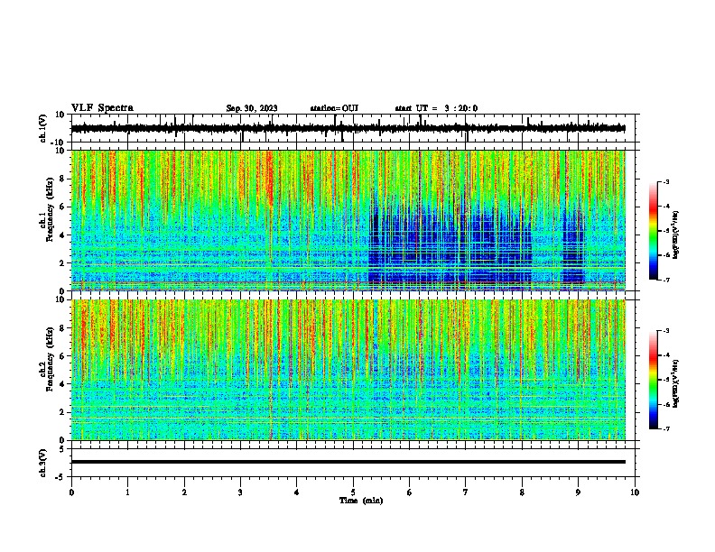Image resolution: width=715 pixels, height=552 pixels.
Task: Click the ch.1 spectrogram color scale bar
Action: click(654, 231)
